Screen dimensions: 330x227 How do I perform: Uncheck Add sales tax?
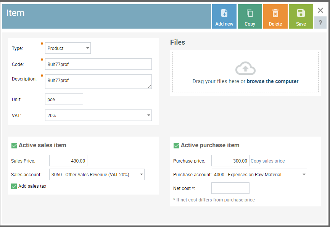14,186
